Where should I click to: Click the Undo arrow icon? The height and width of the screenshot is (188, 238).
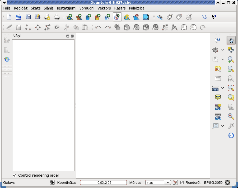pos(98,27)
